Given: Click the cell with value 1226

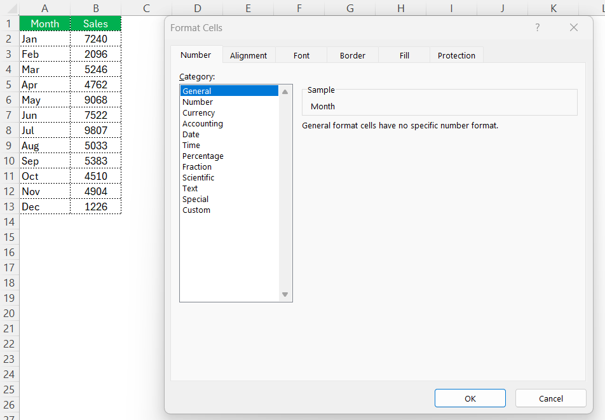Looking at the screenshot, I should point(96,207).
